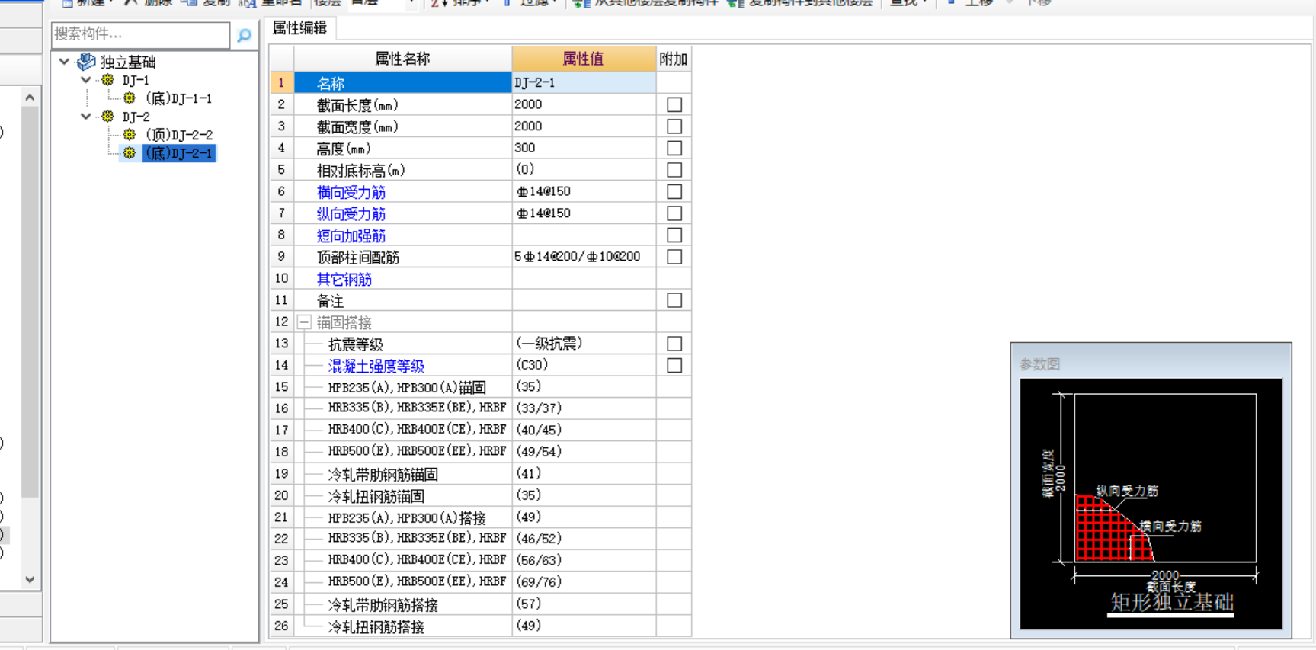
Task: Open the 纵向受力筋 property link
Action: click(351, 214)
